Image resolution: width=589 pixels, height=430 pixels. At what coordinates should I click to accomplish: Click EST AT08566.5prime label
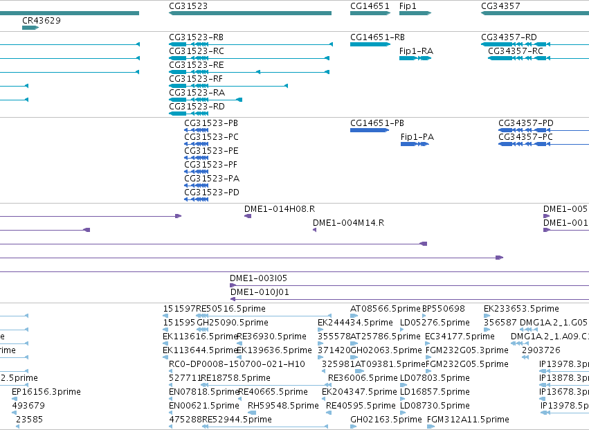(386, 309)
